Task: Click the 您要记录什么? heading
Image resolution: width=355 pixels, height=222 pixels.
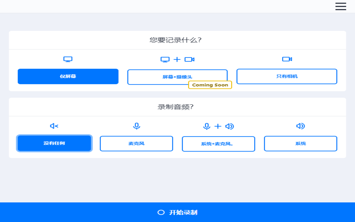Action: click(x=176, y=40)
